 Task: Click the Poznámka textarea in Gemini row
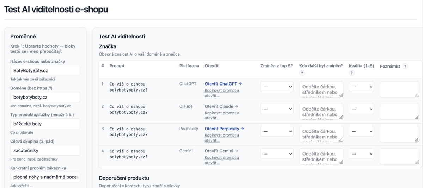point(399,156)
